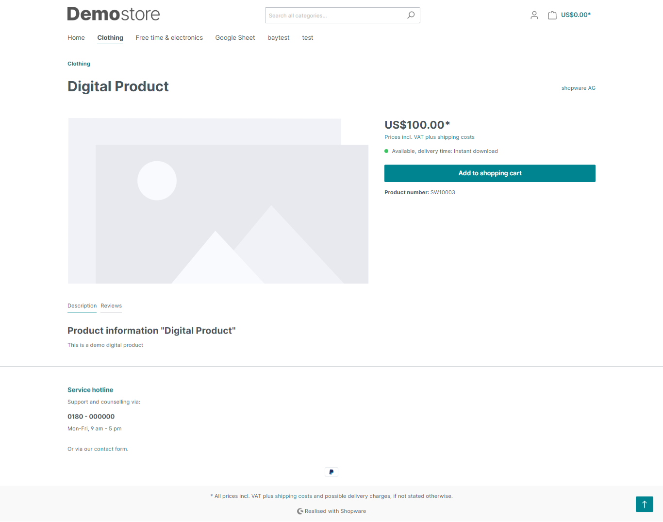The width and height of the screenshot is (663, 522).
Task: Open the baytest navigation item
Action: pos(279,38)
